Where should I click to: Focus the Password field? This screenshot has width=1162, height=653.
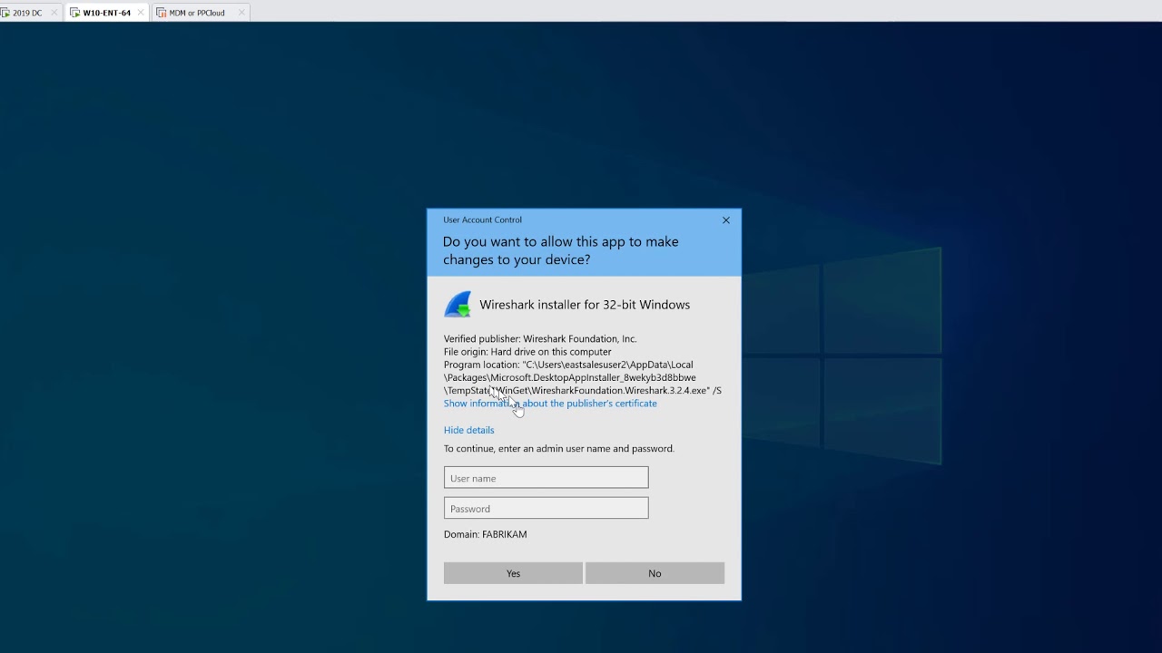coord(547,508)
